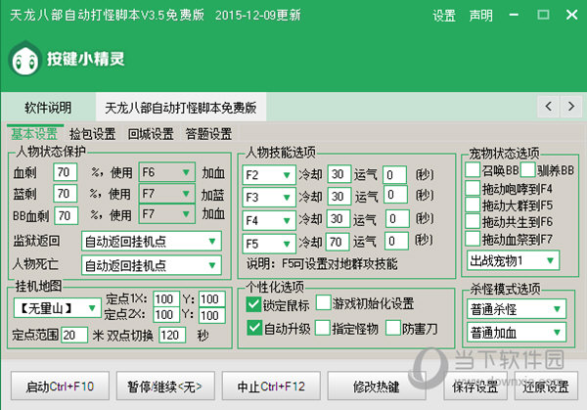This screenshot has width=587, height=410.
Task: Open 设置 in the title bar
Action: click(444, 16)
